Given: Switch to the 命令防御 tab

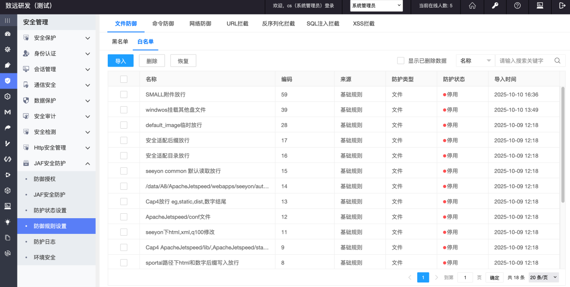Looking at the screenshot, I should (163, 23).
